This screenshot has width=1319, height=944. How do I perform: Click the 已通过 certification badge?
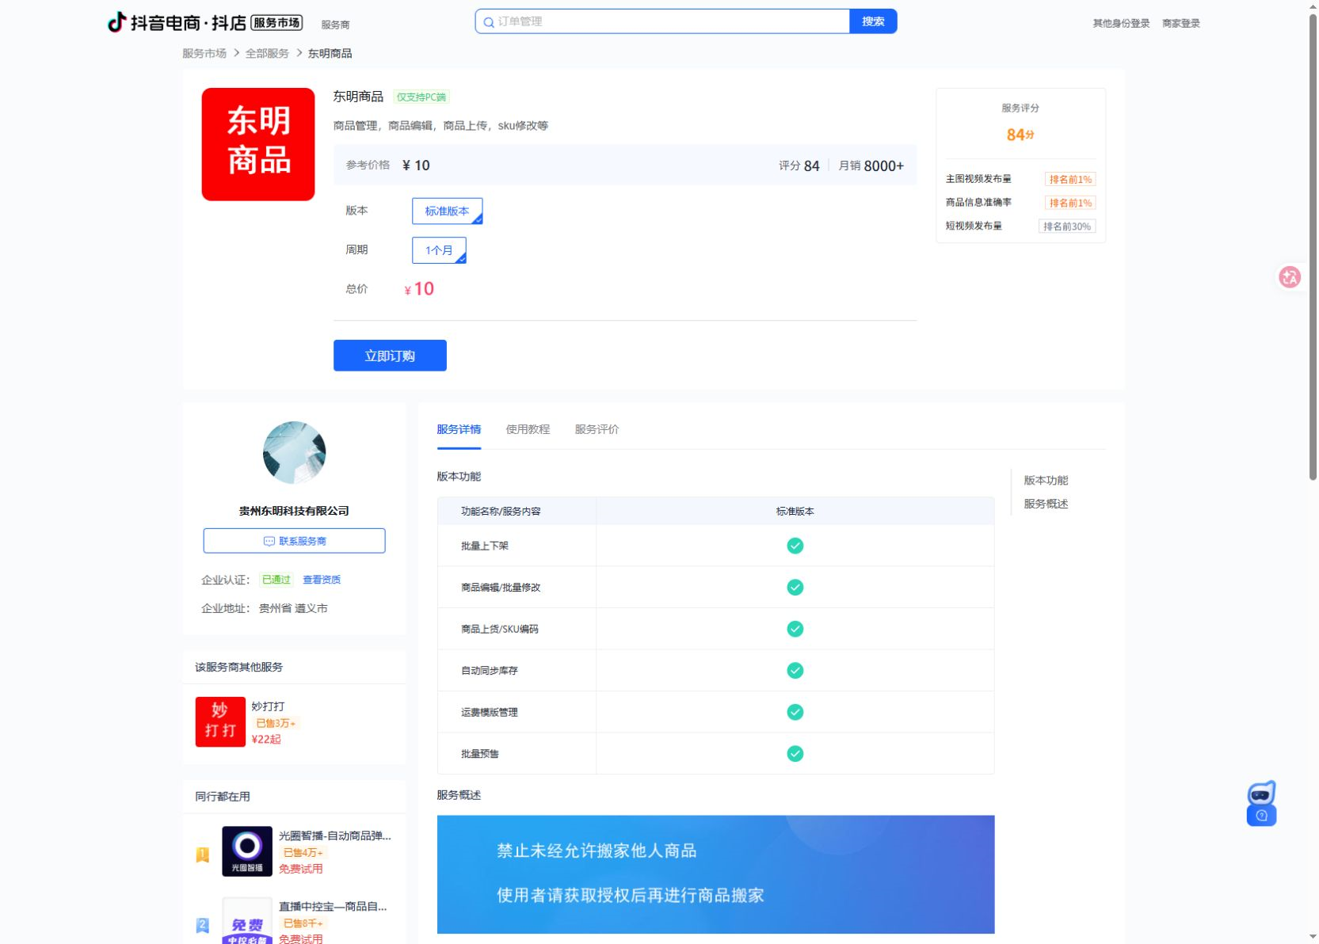276,580
